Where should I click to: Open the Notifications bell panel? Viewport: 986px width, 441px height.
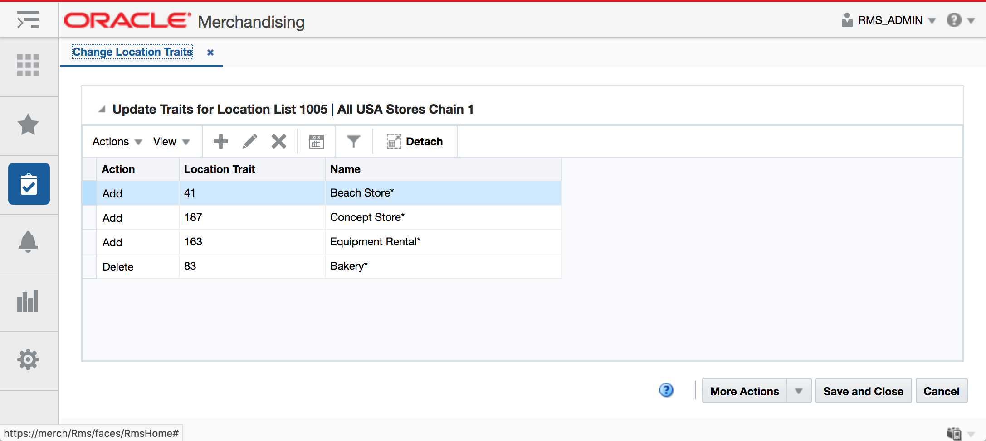[29, 243]
